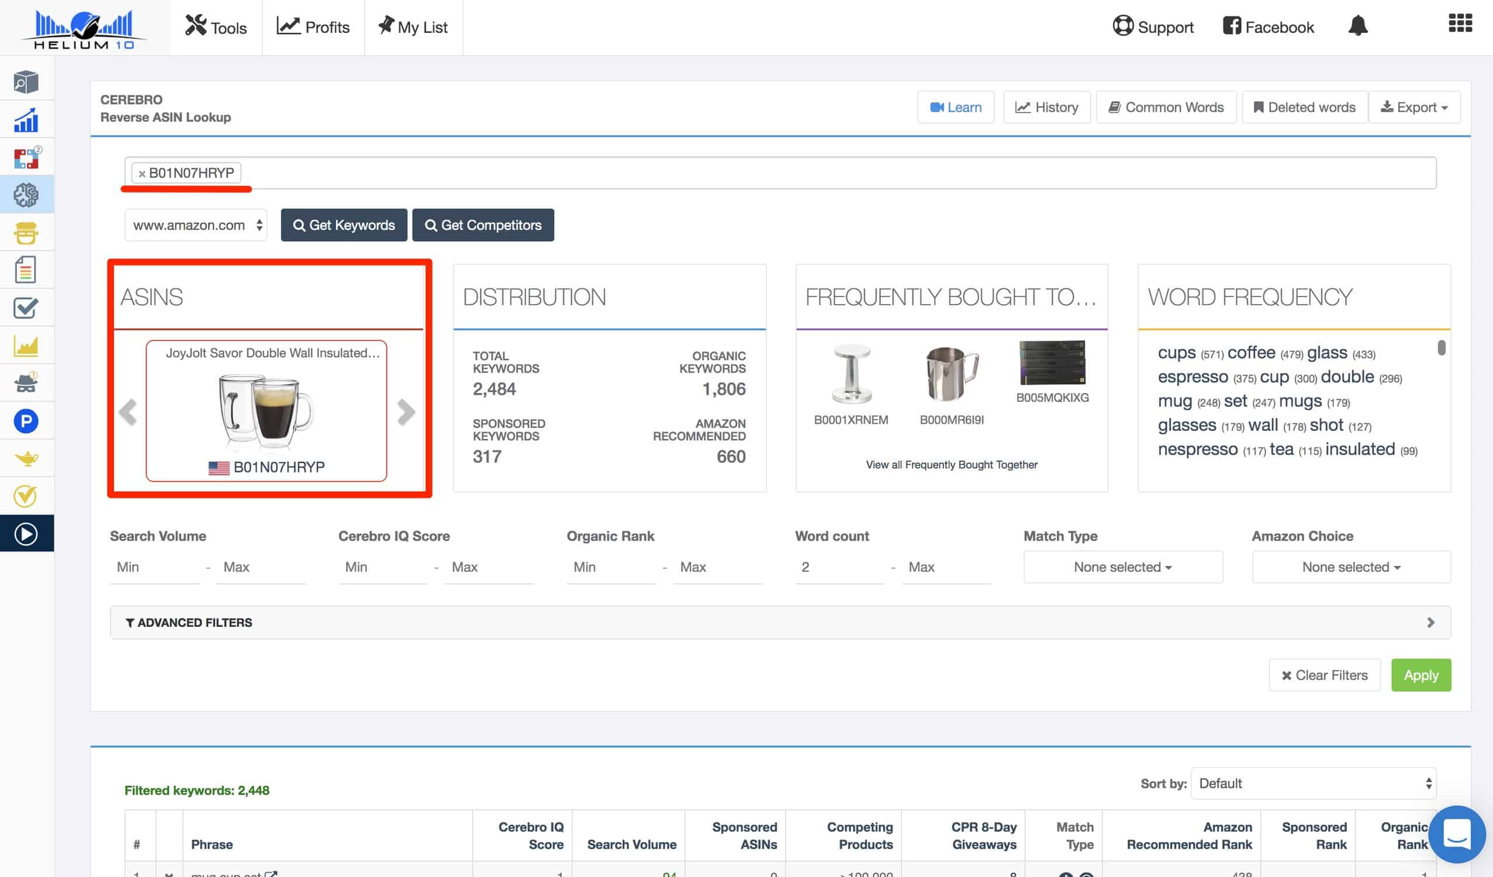Expand the Advanced Filters panel
1493x877 pixels.
coord(780,622)
